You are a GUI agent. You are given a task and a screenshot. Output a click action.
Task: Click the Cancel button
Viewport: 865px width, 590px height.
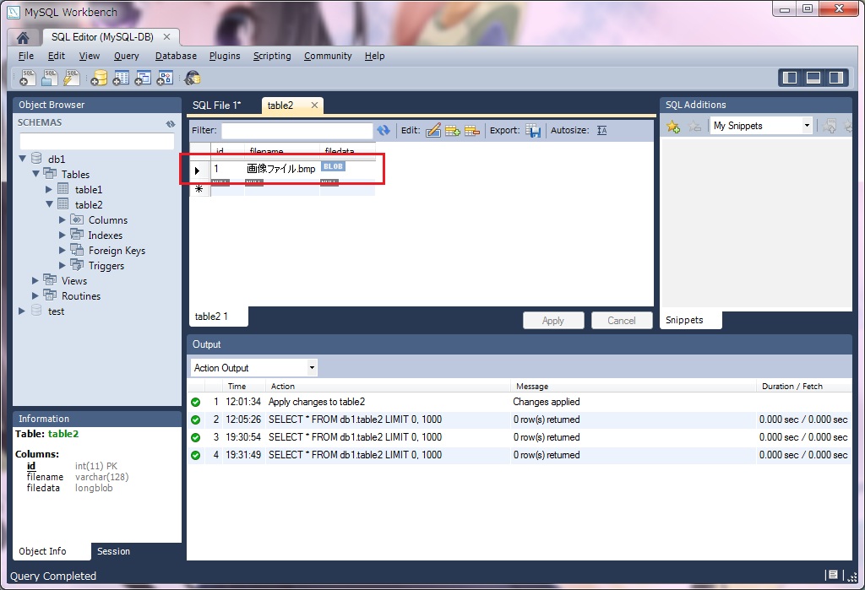click(621, 321)
